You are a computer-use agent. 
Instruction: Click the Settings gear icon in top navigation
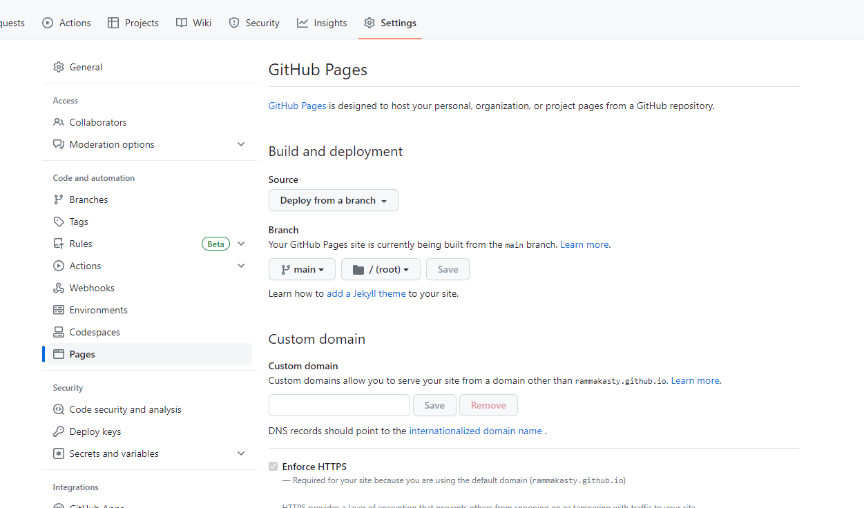click(x=369, y=23)
